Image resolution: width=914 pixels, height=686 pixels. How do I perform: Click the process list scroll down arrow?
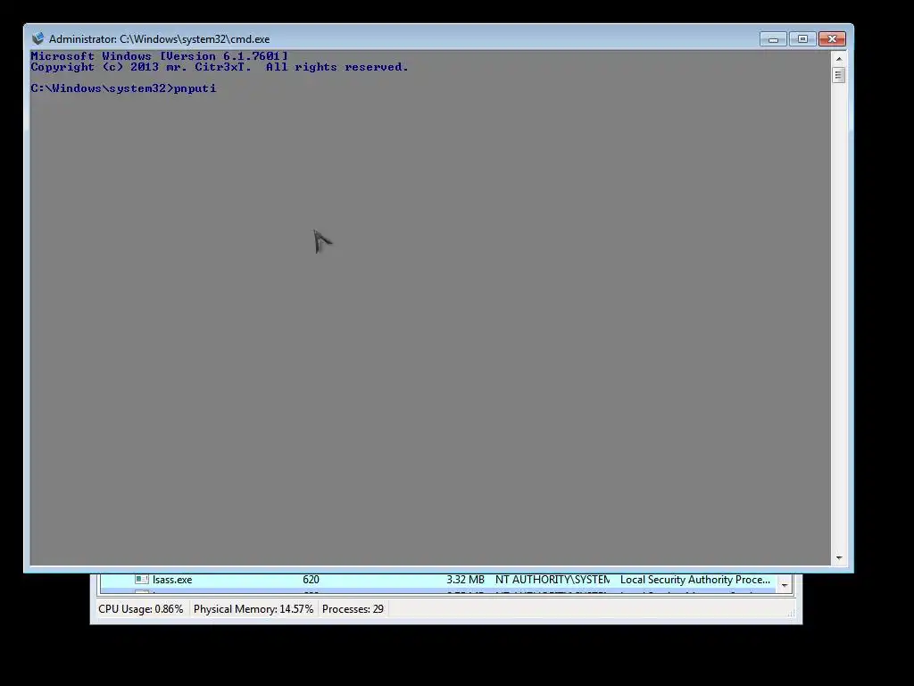coord(785,585)
